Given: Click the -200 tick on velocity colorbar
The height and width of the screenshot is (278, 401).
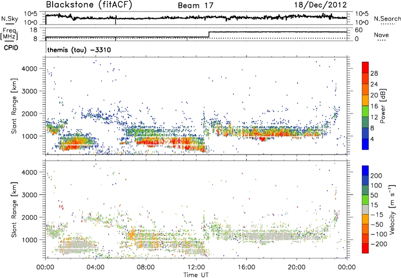Looking at the screenshot, I should [x=378, y=244].
